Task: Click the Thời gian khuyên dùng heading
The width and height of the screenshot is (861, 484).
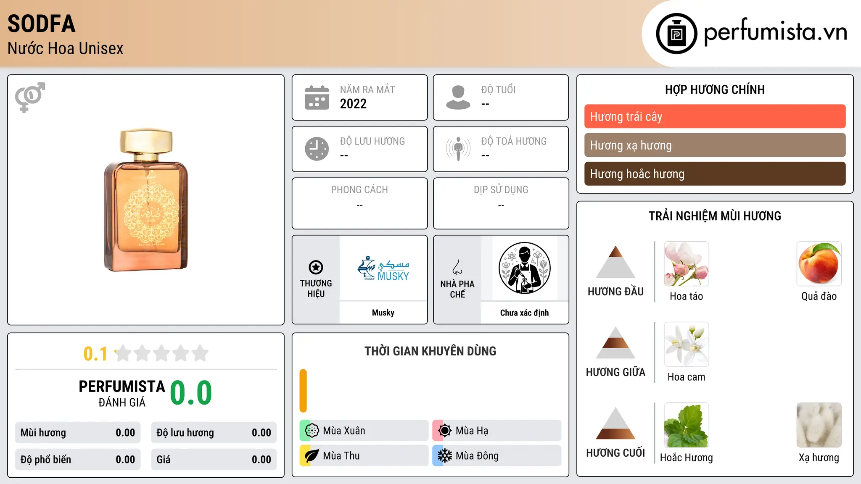Action: click(x=430, y=351)
